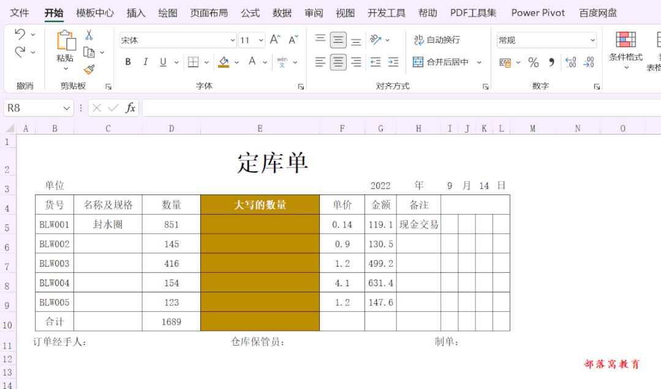Increase the indent level

click(x=393, y=62)
